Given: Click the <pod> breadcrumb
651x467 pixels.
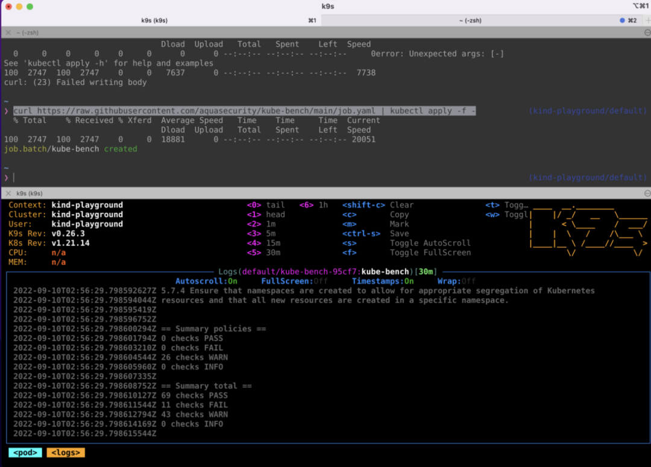Looking at the screenshot, I should pyautogui.click(x=25, y=453).
